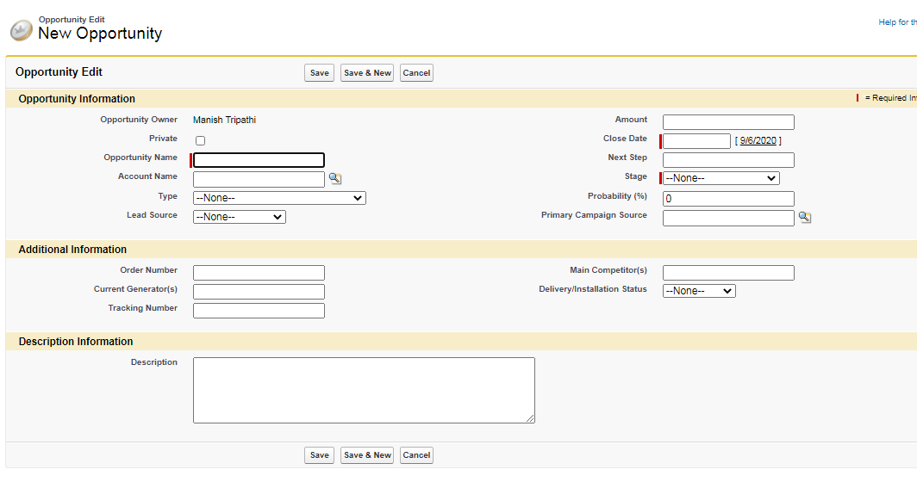Screen dimensions: 917x482
Task: Open the Lead Source dropdown
Action: [x=240, y=217]
